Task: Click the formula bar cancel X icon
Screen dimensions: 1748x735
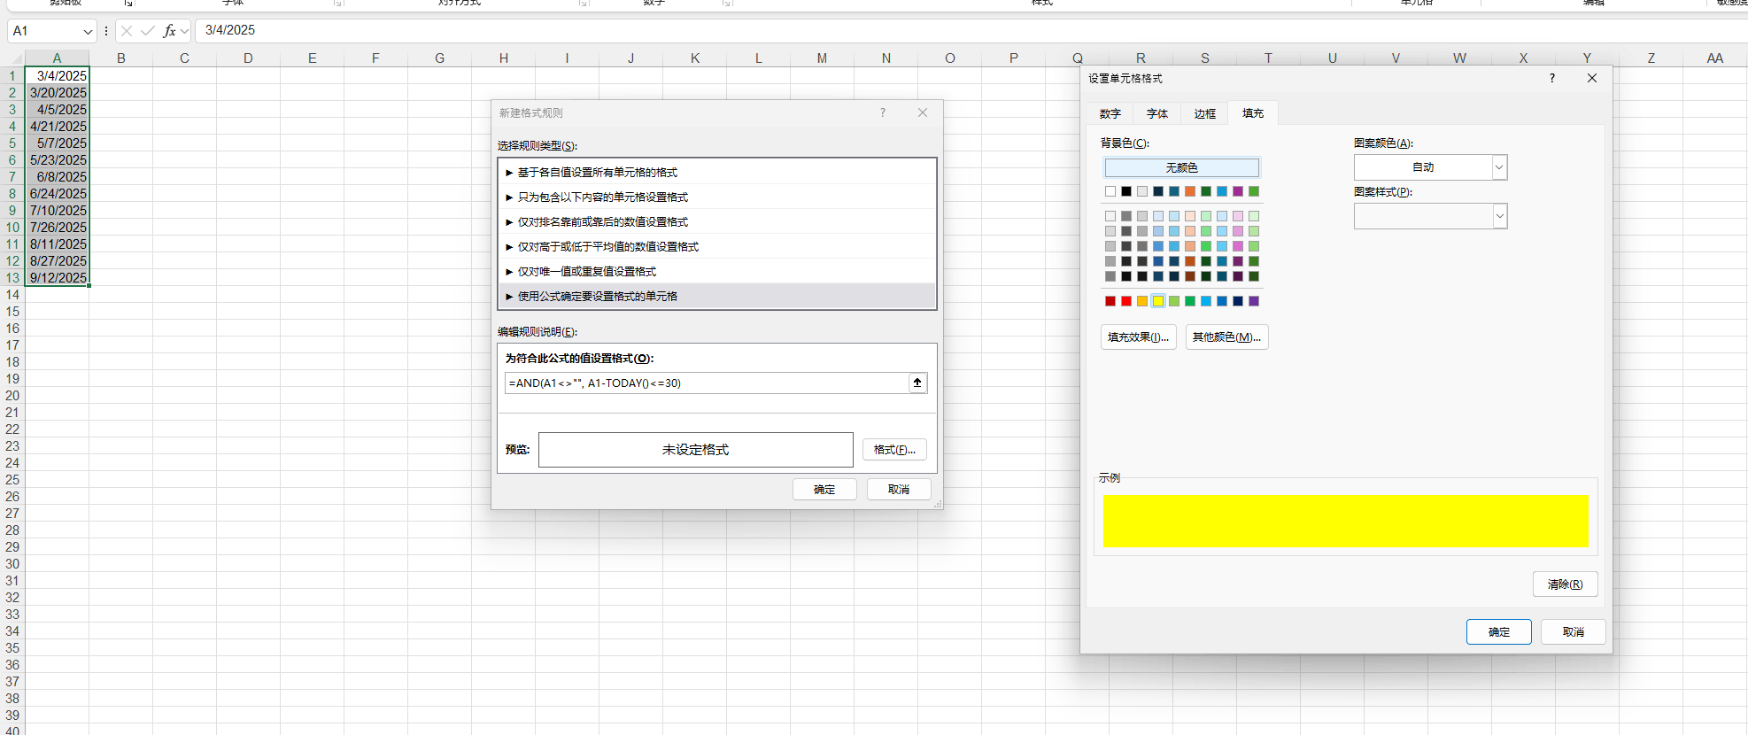Action: 127,31
